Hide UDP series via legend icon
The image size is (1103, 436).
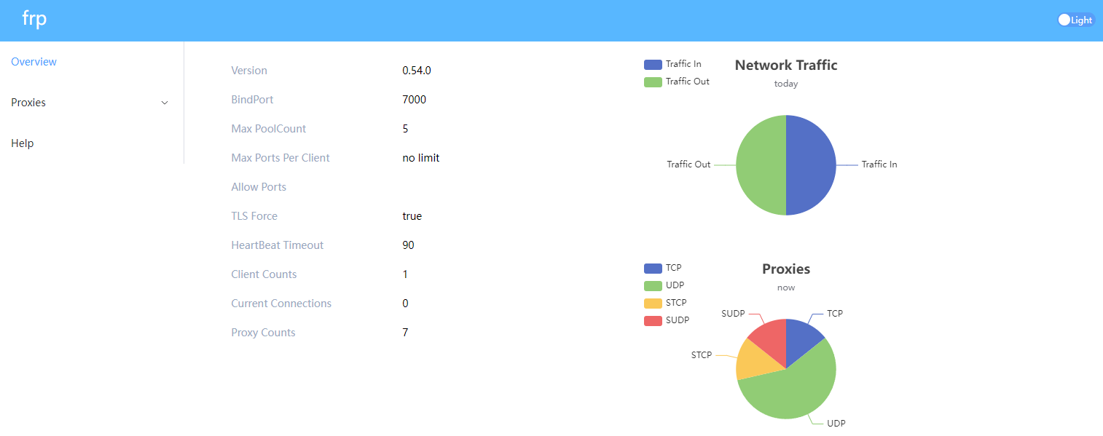click(653, 286)
